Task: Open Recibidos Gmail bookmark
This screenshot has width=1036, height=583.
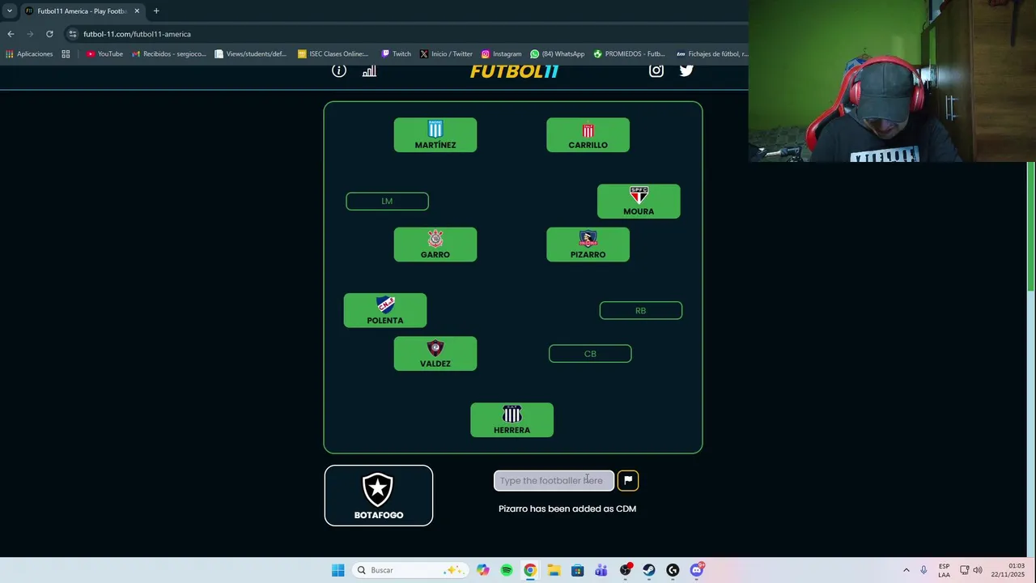Action: 169,54
